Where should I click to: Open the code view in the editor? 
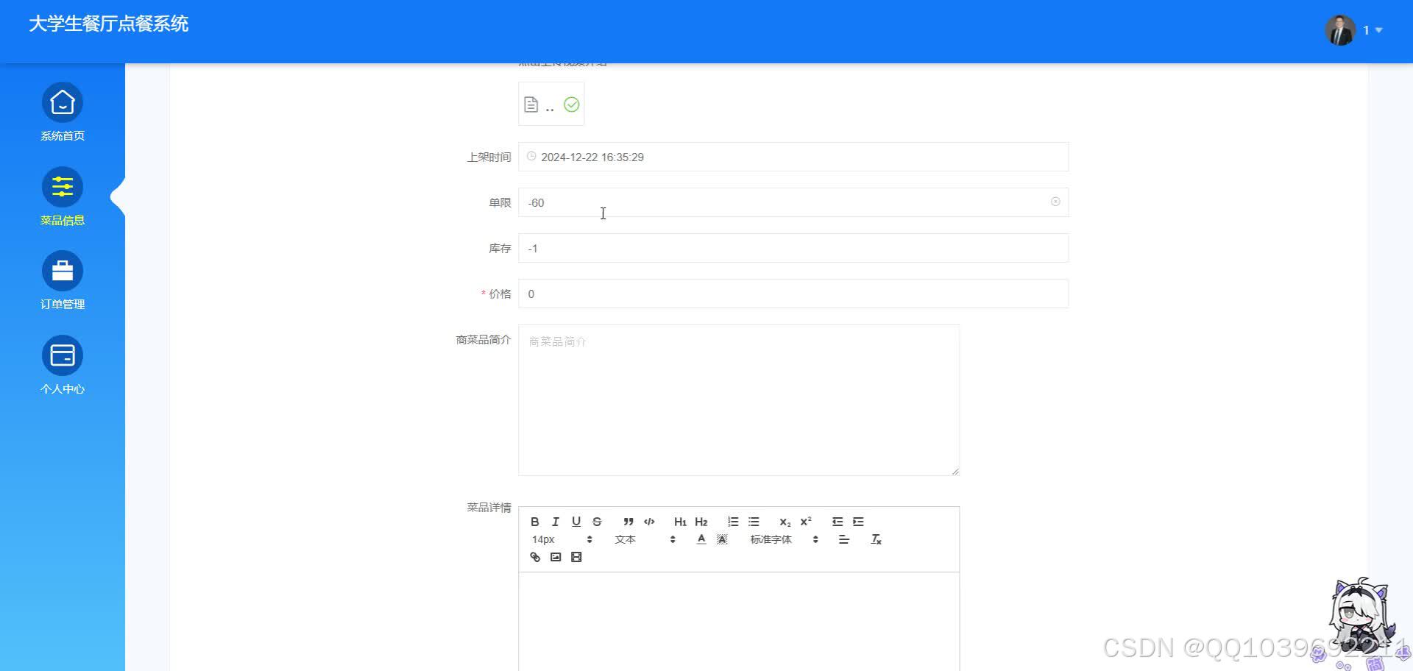tap(650, 522)
